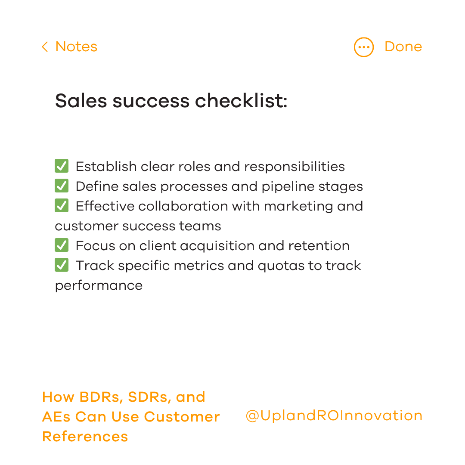Click the 'Establish clear roles and responsibilities' text
The image size is (465, 465).
[x=210, y=167]
